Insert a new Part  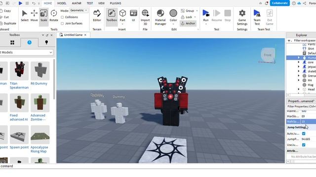coord(122,16)
